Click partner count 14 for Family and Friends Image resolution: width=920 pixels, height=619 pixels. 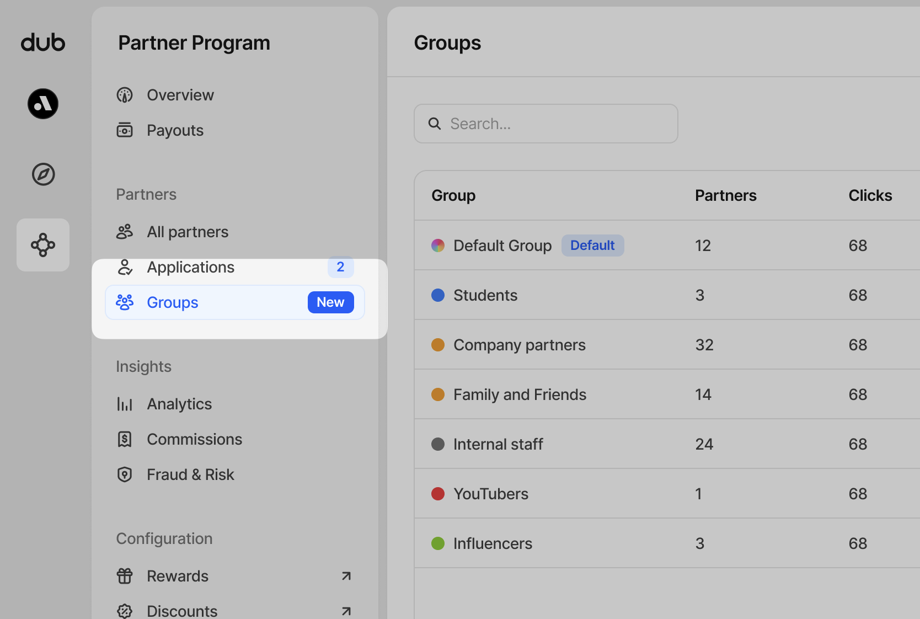point(703,394)
